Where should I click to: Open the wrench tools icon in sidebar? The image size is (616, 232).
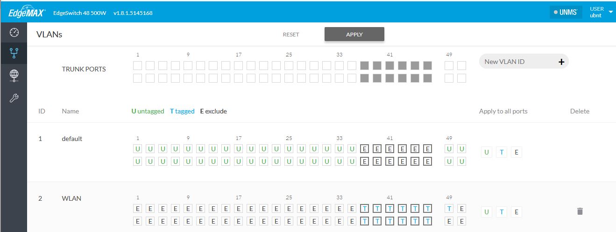[14, 98]
